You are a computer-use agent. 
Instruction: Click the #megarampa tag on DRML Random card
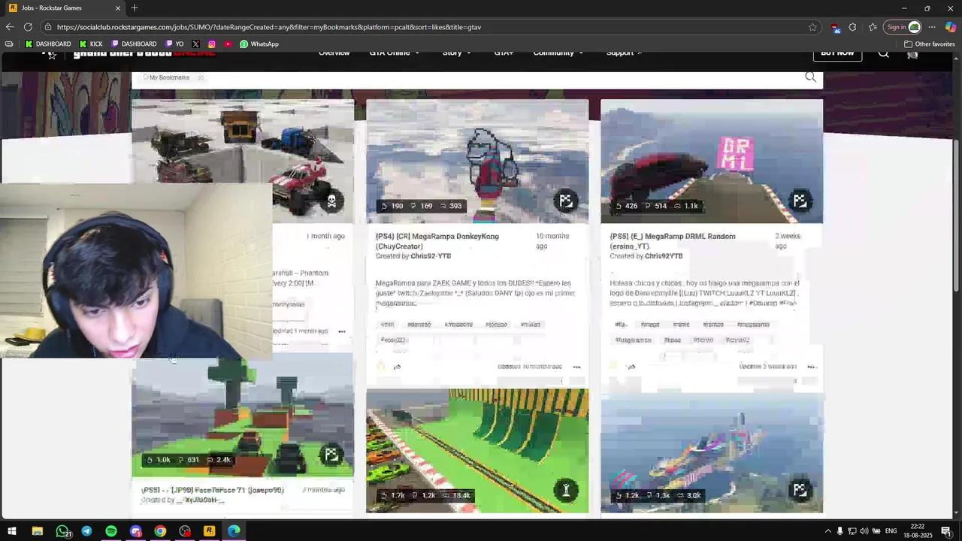coord(753,325)
